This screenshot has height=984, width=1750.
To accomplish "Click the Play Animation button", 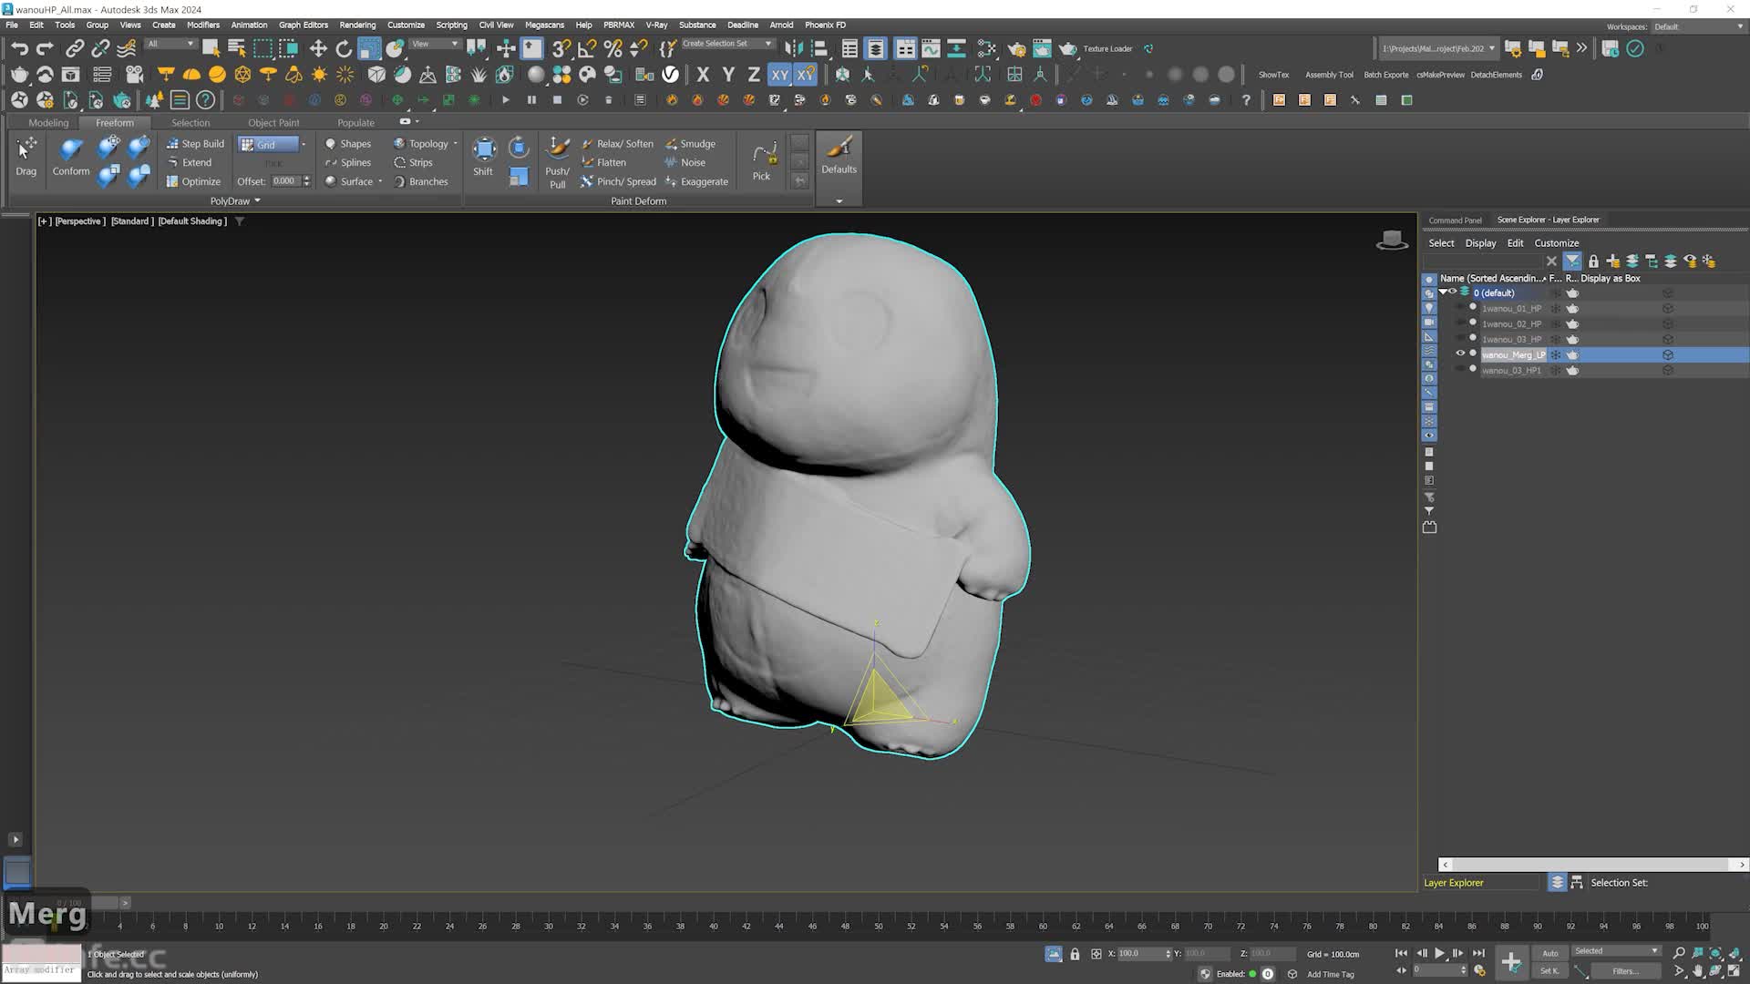I will (1440, 953).
